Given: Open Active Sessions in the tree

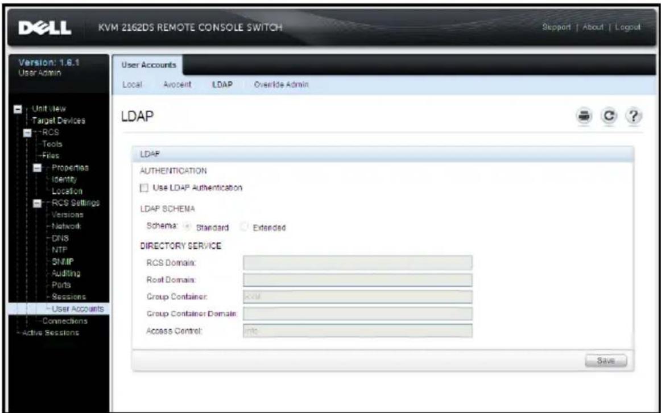Looking at the screenshot, I should pos(51,333).
